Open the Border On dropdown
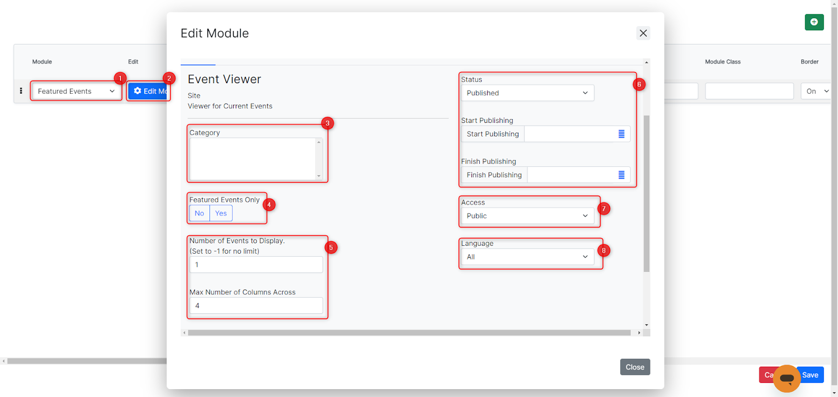The width and height of the screenshot is (838, 397). [x=815, y=91]
